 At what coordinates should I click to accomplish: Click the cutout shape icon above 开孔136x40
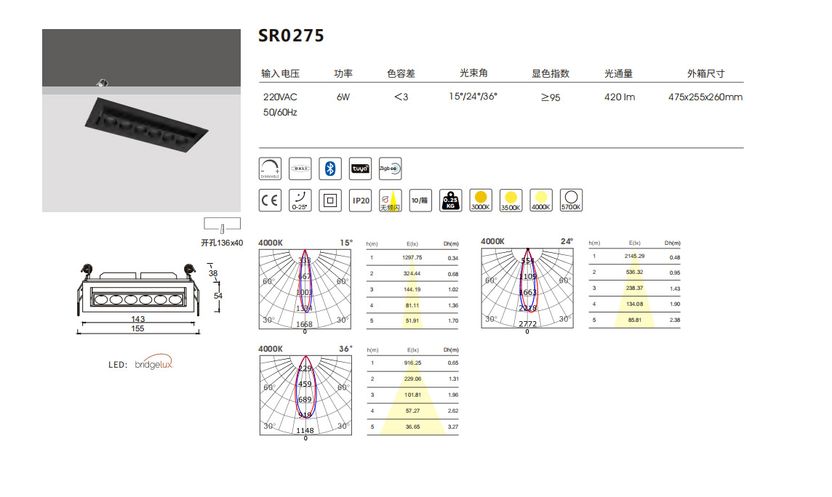223,225
